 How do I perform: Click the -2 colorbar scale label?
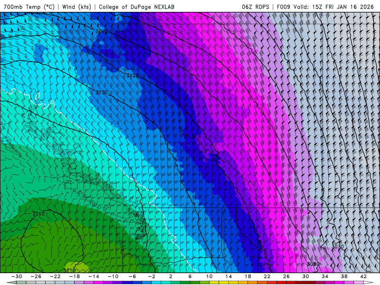(x=152, y=276)
